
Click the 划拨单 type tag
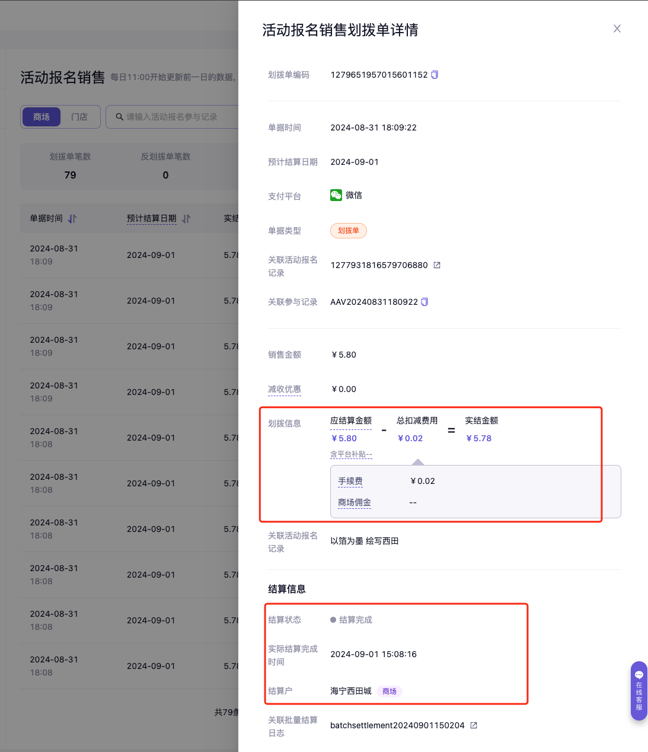click(x=349, y=231)
